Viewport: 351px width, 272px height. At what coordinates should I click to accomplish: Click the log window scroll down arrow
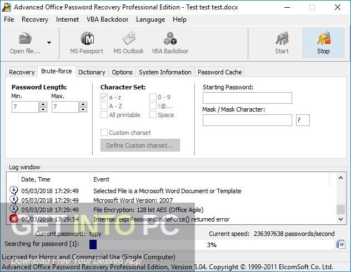[x=340, y=219]
